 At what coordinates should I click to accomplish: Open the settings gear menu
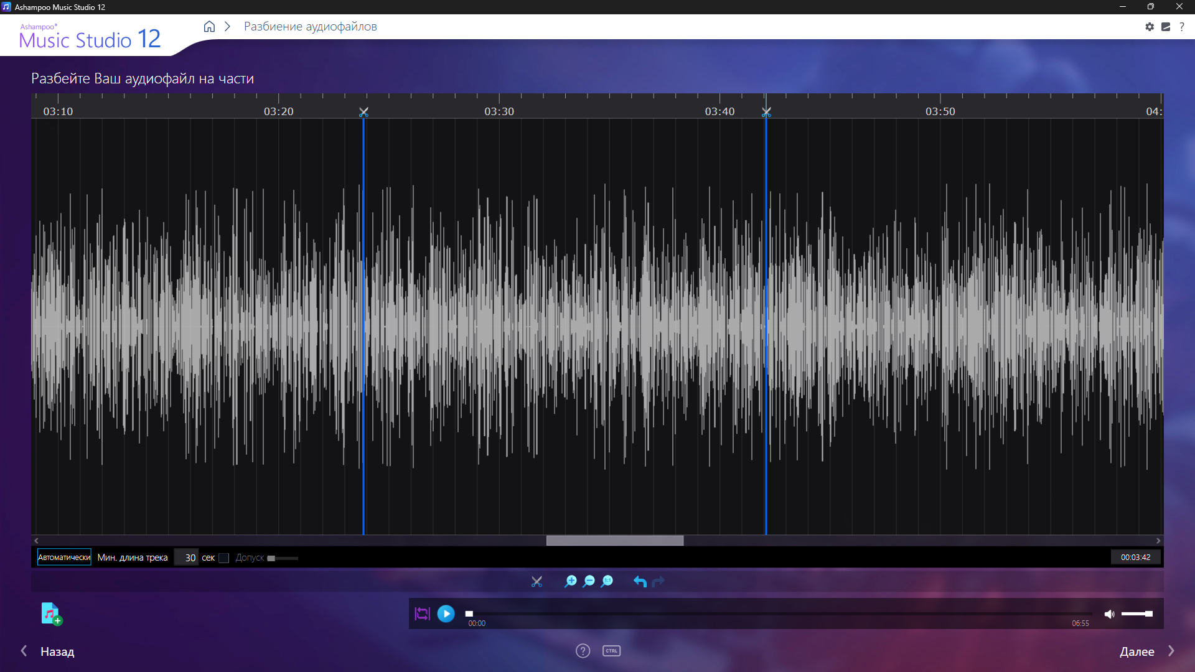[x=1150, y=27]
